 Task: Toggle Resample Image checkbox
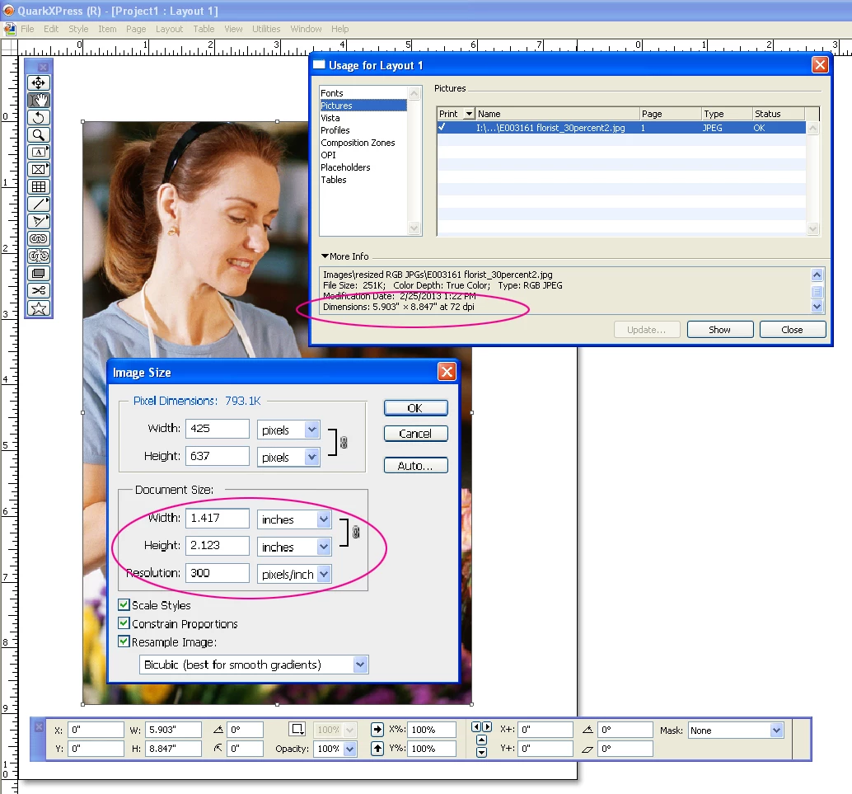pos(124,641)
